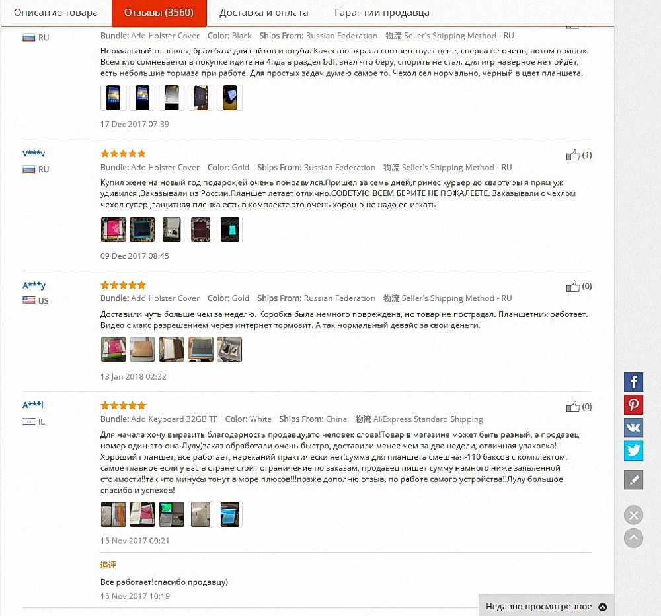
Task: Switch to Описание товара tab
Action: tap(56, 13)
